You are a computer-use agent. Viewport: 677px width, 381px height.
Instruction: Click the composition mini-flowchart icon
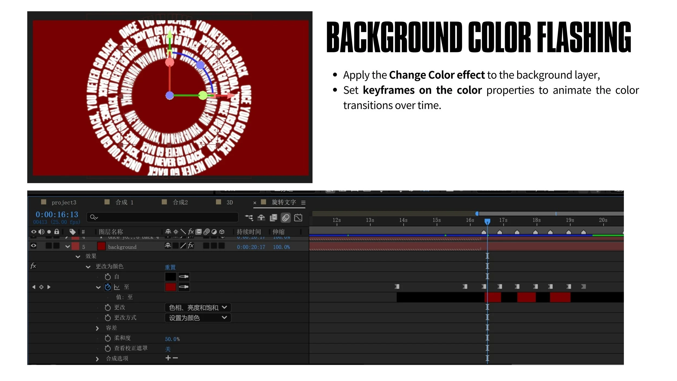click(x=249, y=218)
